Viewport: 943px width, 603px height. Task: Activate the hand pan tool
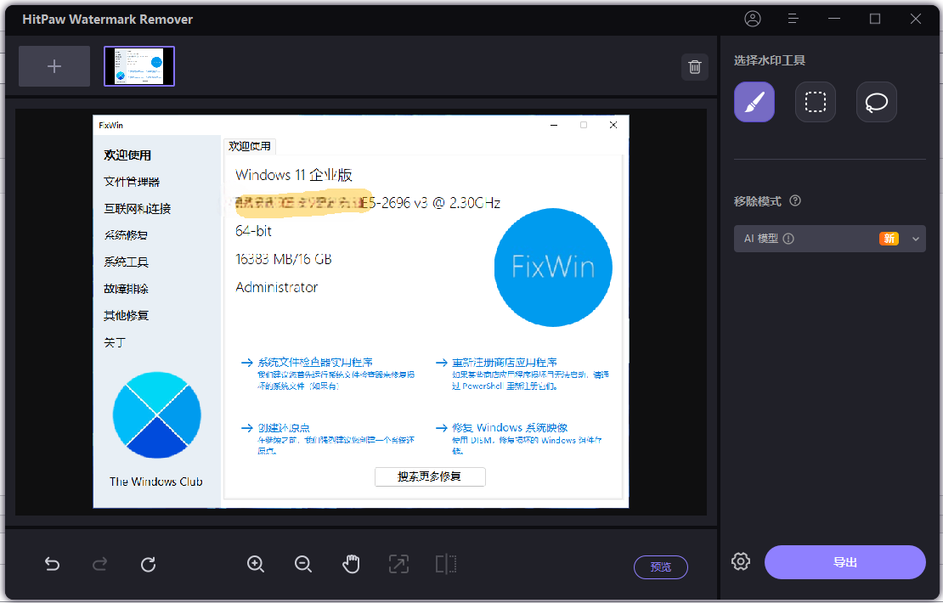pos(351,564)
